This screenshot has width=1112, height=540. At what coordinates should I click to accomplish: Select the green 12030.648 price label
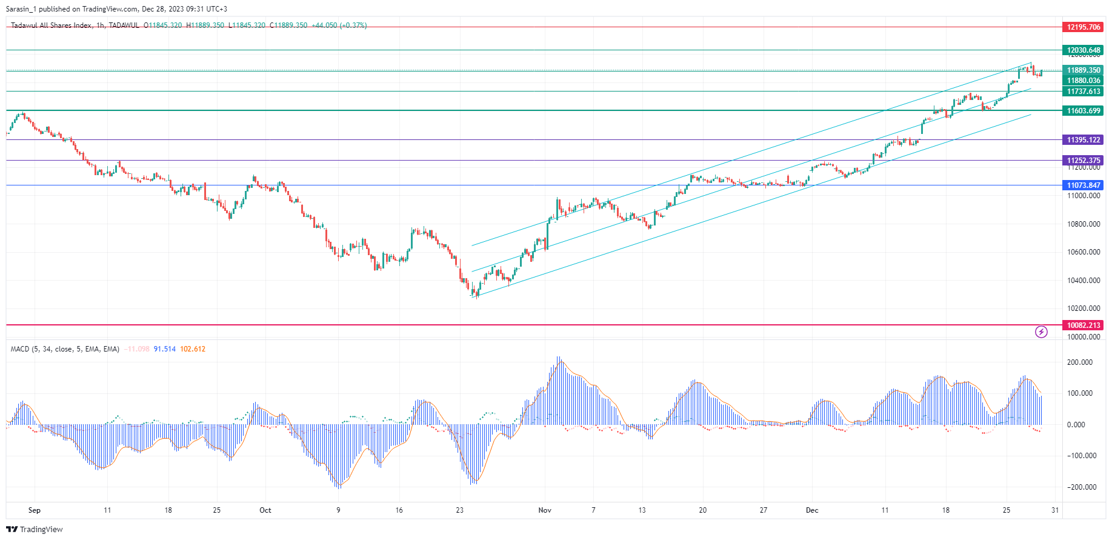tap(1084, 50)
